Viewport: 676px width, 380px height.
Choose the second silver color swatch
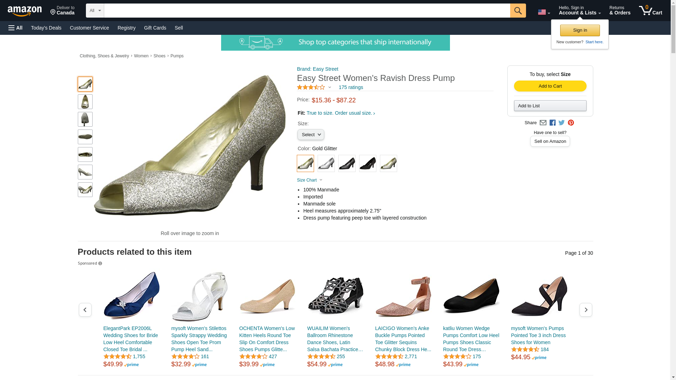click(x=326, y=163)
